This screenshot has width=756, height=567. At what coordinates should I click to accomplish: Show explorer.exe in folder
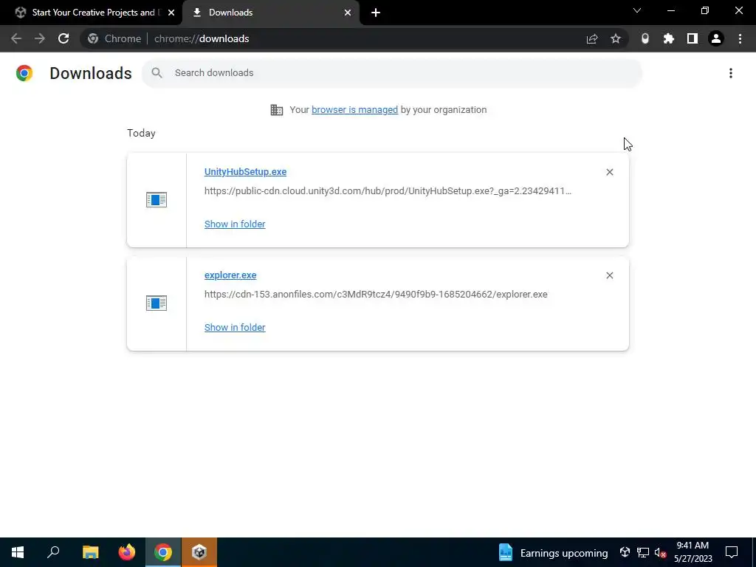(235, 327)
